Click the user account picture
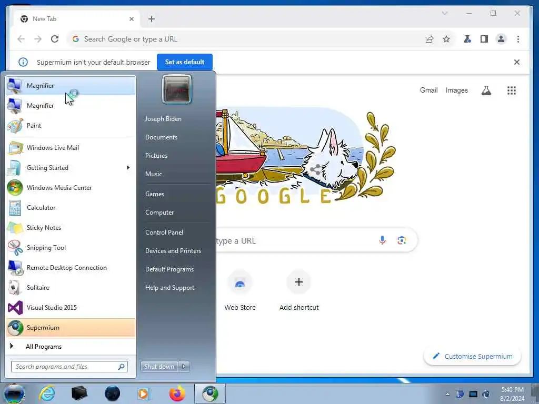Viewport: 539px width, 404px height. 177,89
